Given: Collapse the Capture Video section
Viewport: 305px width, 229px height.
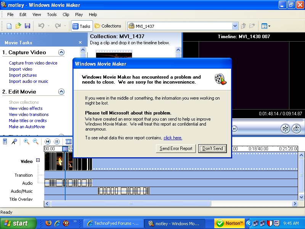Looking at the screenshot, I should [x=61, y=52].
